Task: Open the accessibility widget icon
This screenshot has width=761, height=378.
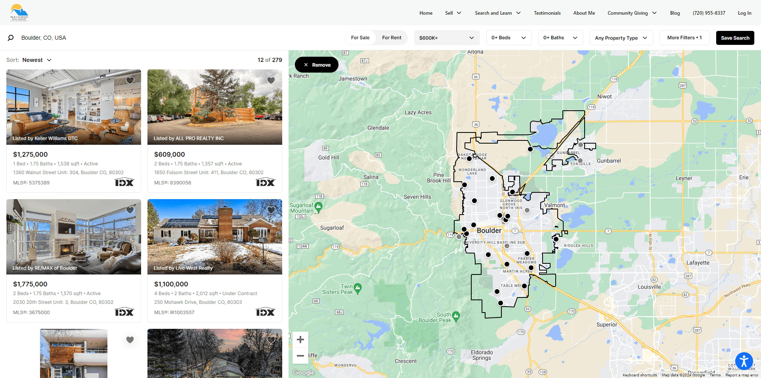Action: 744,361
